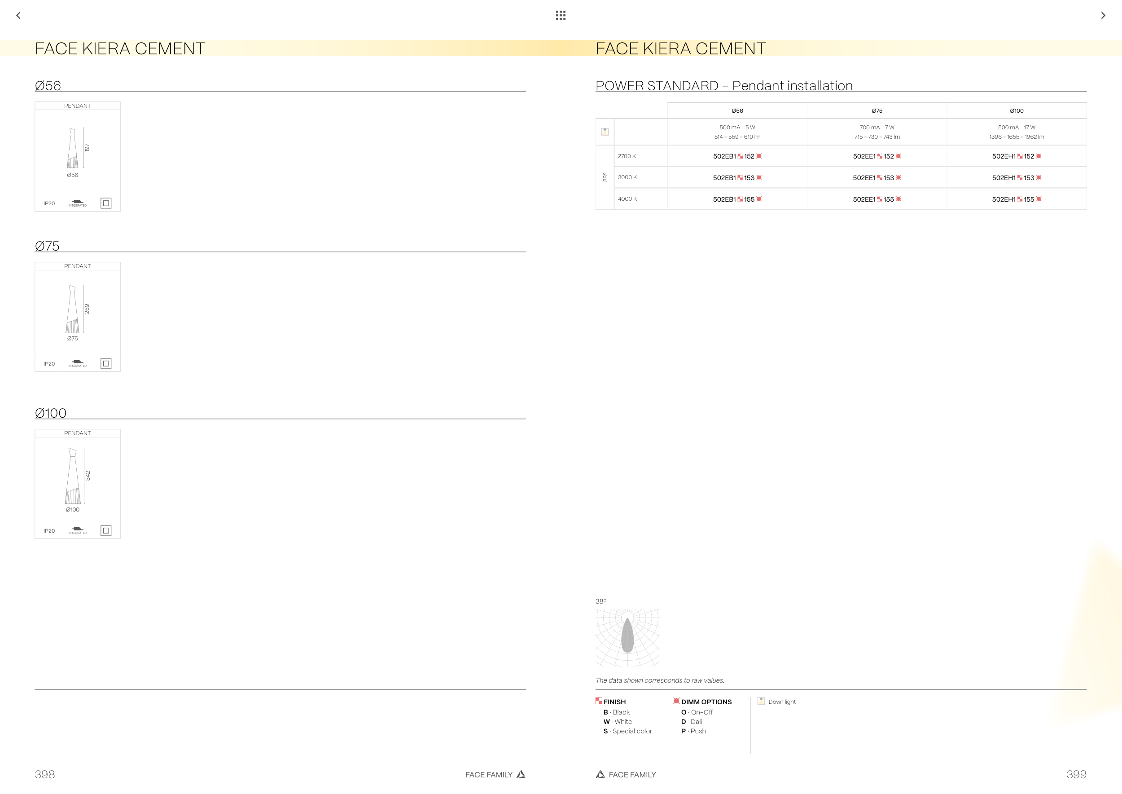Click dimm option icon next to 502EH1 152

1039,156
